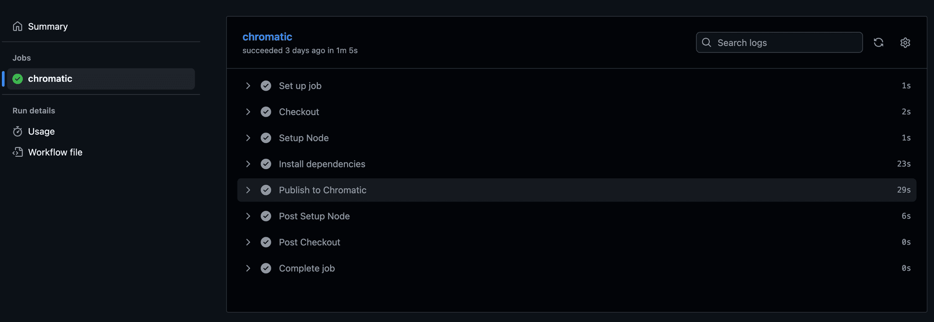Expand the Install dependencies step chevron
934x322 pixels.
click(248, 164)
